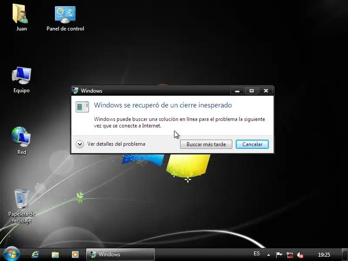Open the Windows Start orb
This screenshot has width=348, height=261.
pos(11,254)
